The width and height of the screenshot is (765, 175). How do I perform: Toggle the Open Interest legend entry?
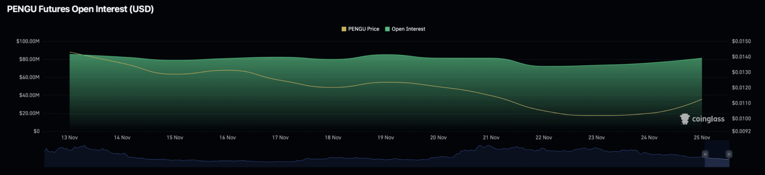point(405,29)
